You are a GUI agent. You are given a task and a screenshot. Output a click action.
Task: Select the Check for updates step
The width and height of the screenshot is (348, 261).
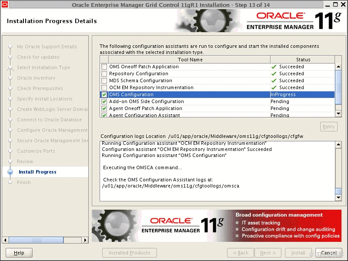tap(38, 57)
